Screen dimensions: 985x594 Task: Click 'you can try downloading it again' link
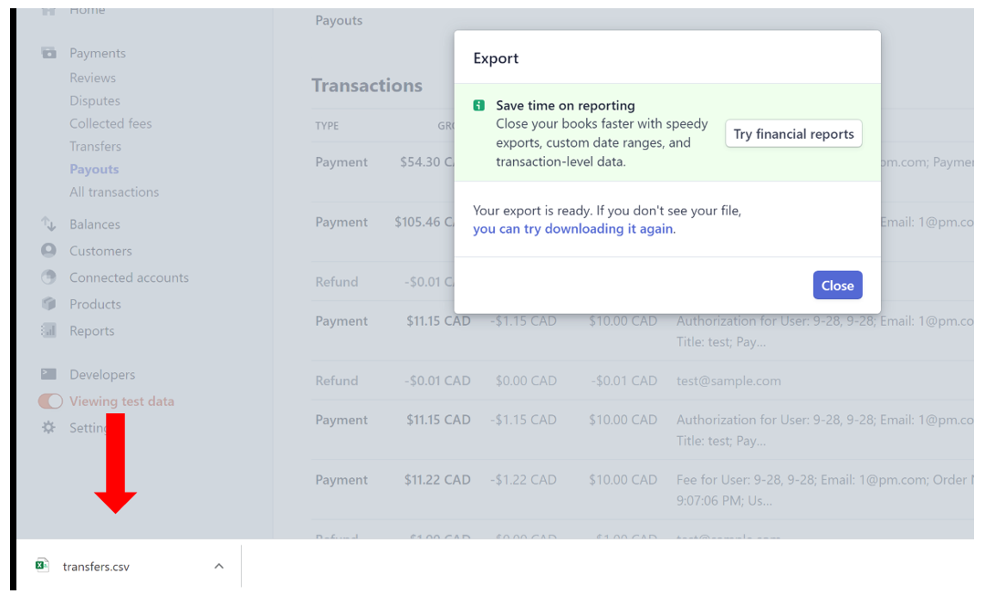click(572, 229)
